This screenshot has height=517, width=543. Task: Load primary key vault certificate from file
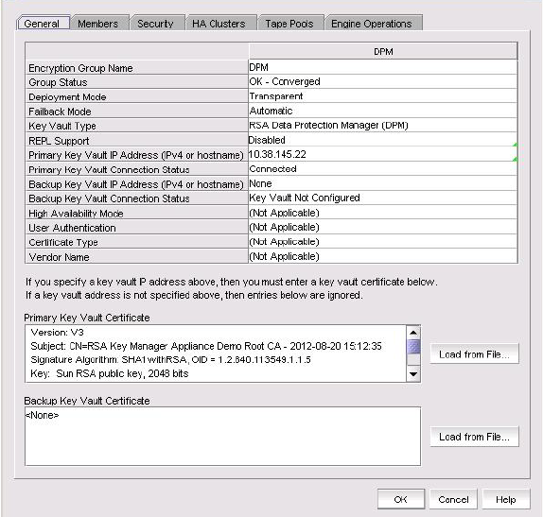click(x=474, y=353)
